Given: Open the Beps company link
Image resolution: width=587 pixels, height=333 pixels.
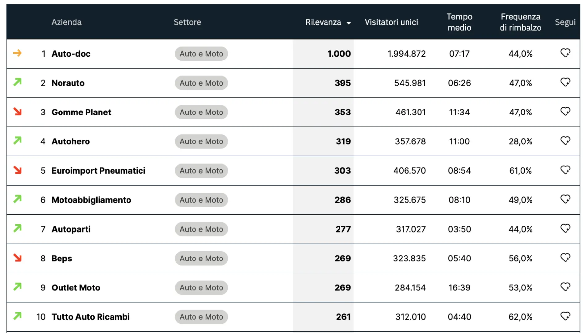Looking at the screenshot, I should coord(61,258).
